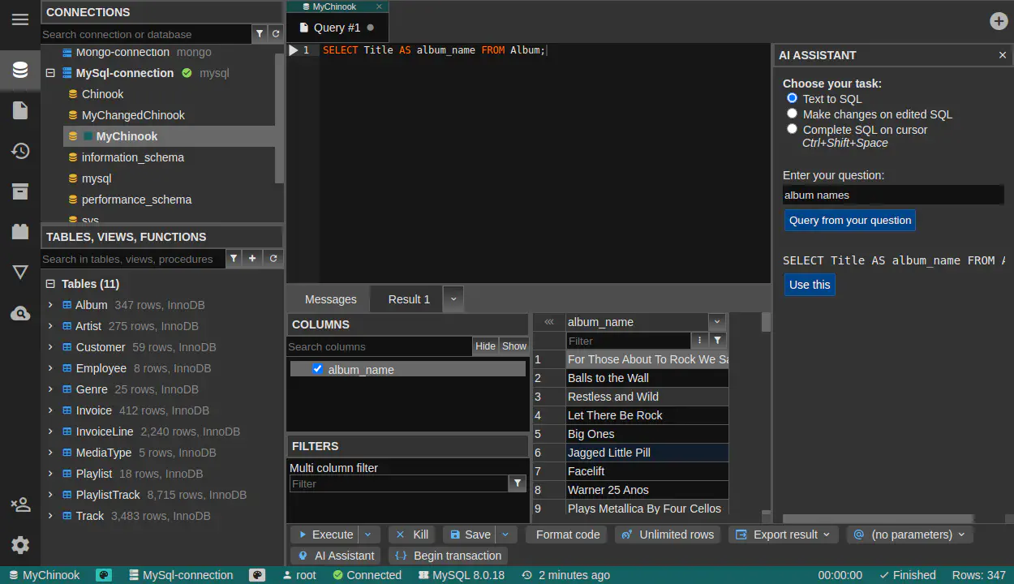This screenshot has width=1014, height=584.
Task: Expand the Invoice table node
Action: point(50,410)
